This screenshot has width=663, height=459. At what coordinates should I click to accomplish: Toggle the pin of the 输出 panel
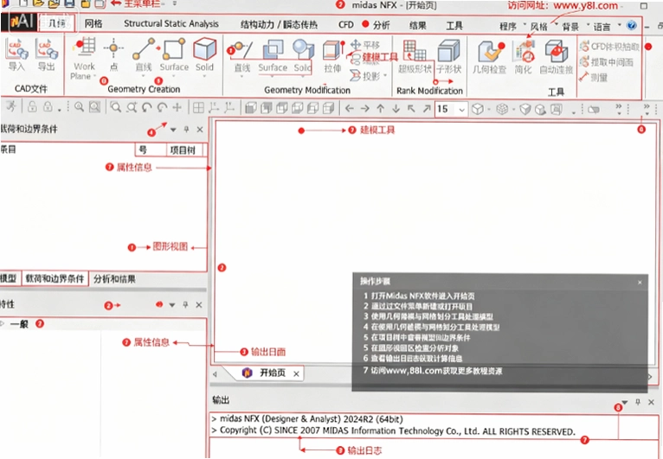(x=638, y=402)
